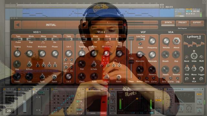Flip the VCO 1 Sync toggle switch
The height and width of the screenshot is (116, 207).
coord(42,76)
